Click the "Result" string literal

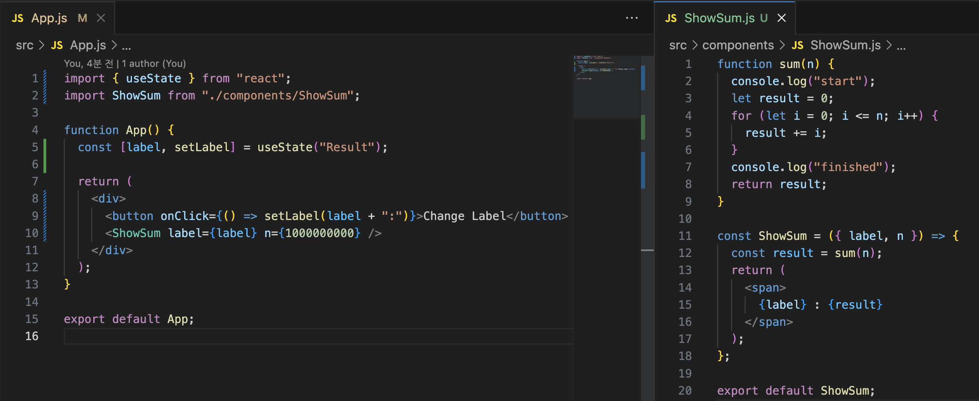pyautogui.click(x=347, y=147)
